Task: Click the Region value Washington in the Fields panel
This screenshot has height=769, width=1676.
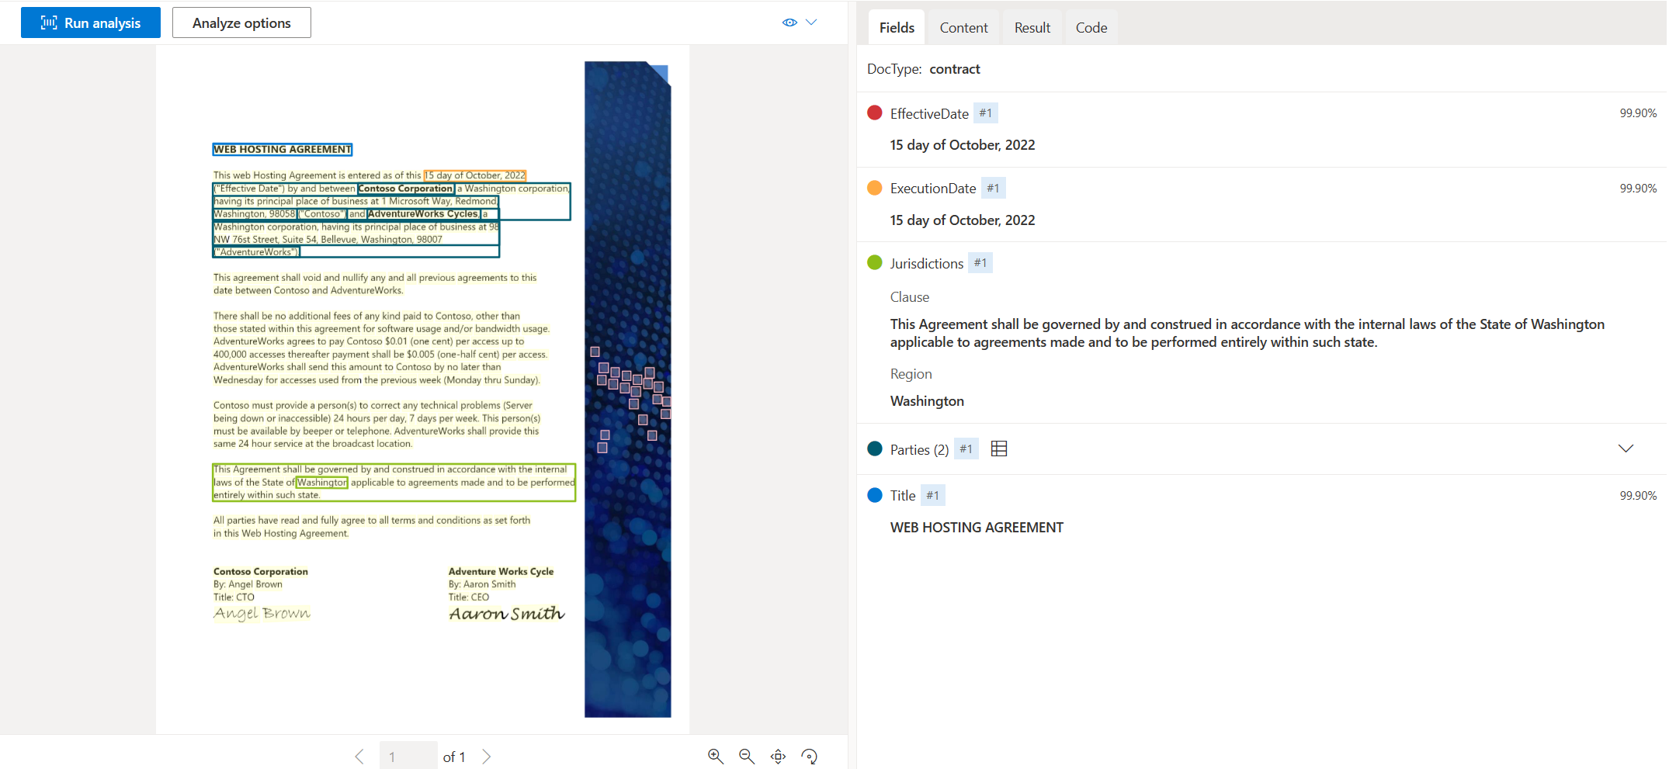Action: (x=927, y=401)
